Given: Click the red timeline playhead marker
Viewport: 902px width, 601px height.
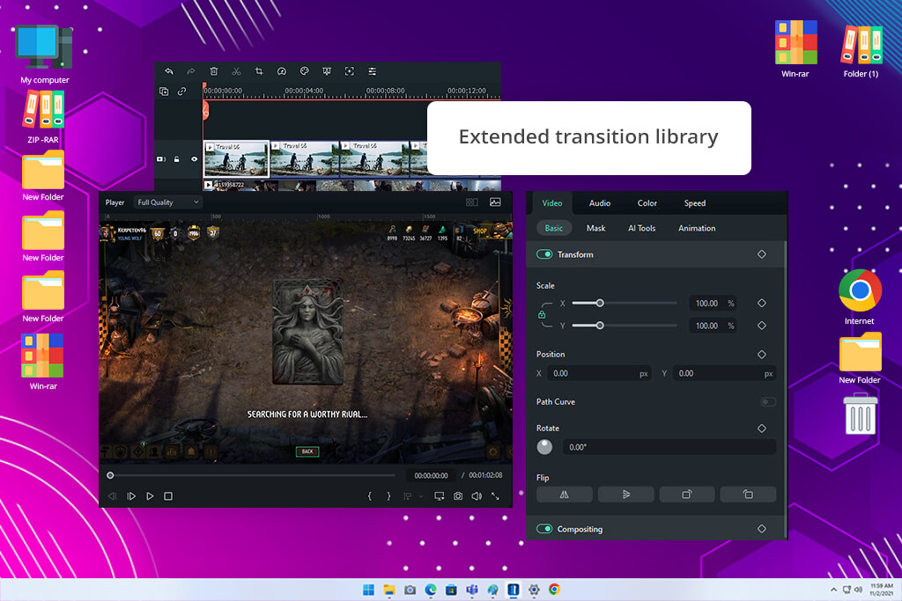Looking at the screenshot, I should [x=204, y=109].
